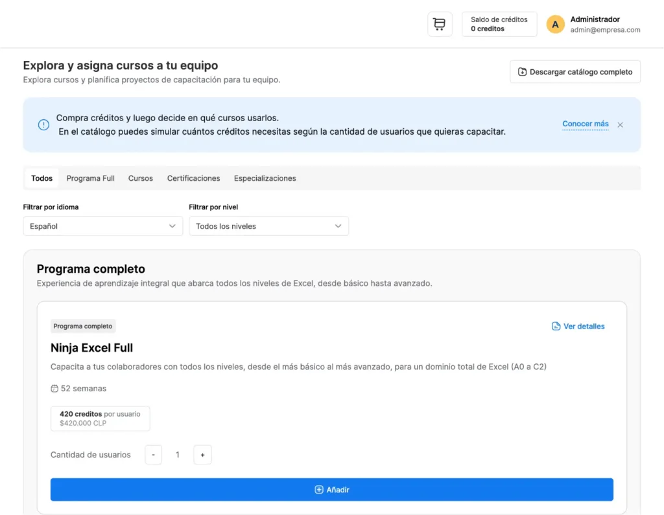Open the Cursos tab

140,177
